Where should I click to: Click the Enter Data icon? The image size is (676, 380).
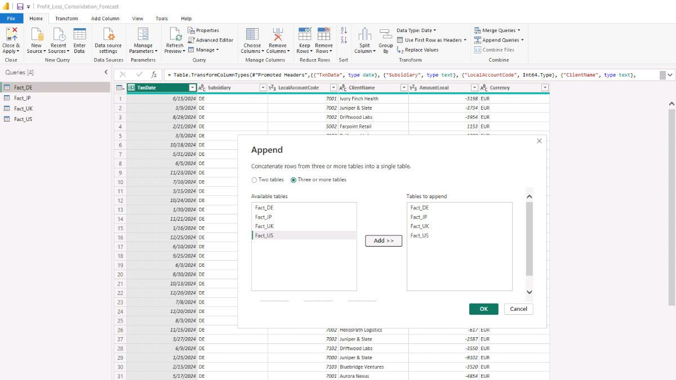79,35
